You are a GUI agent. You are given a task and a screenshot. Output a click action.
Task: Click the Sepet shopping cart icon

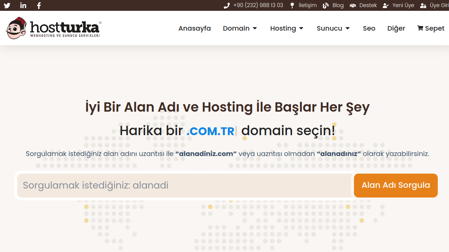coord(420,28)
